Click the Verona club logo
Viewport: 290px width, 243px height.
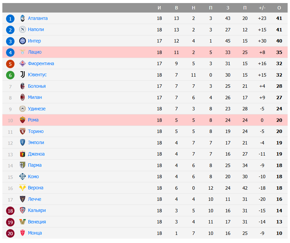[23, 188]
